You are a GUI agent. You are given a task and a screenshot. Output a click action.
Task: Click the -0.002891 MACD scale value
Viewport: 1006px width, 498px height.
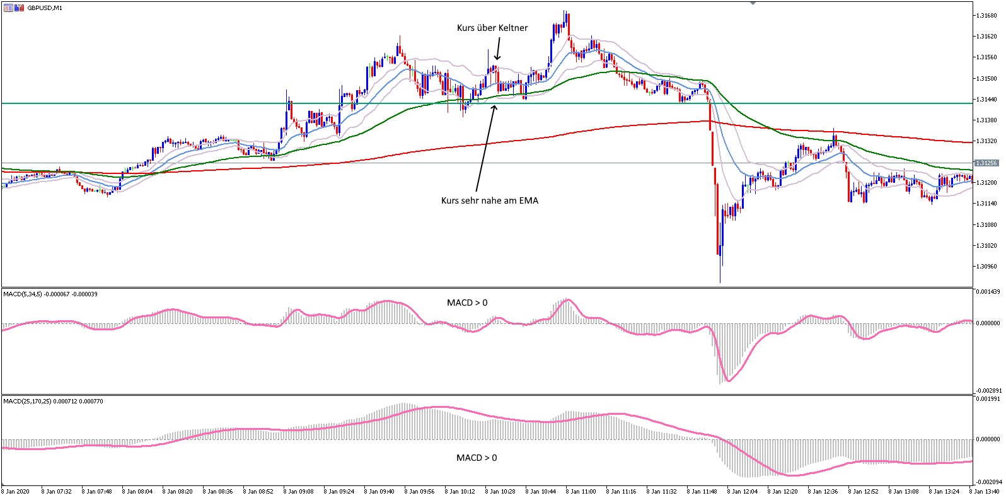988,391
